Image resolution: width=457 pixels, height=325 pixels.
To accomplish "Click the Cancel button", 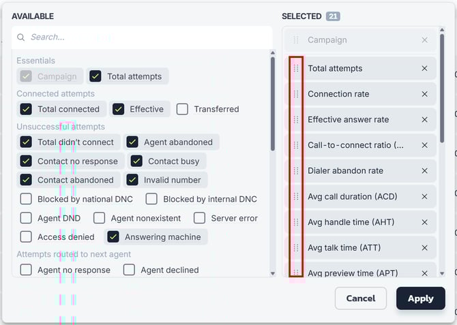I will coord(361,298).
